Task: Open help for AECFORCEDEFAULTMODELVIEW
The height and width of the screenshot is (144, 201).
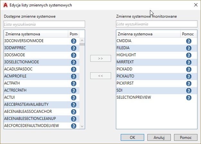Action: [74, 126]
